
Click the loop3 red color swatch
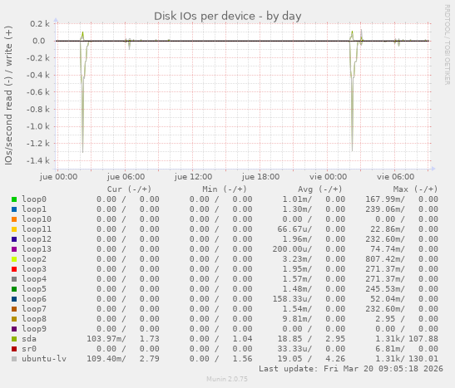pos(14,269)
